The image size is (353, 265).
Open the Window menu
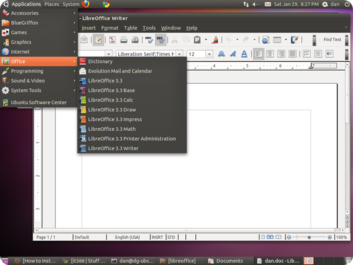[x=171, y=28]
